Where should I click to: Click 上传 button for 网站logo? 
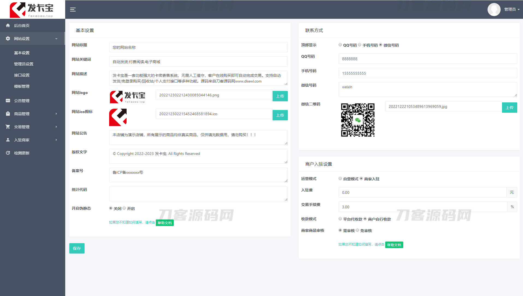[x=280, y=96]
